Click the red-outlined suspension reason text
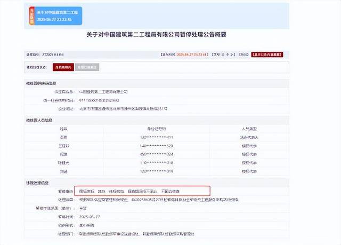341x245 pixels. 141,189
